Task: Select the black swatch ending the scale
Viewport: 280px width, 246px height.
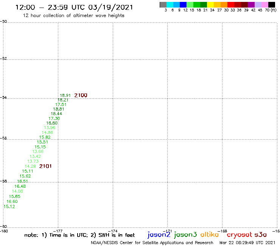Action: (271, 5)
